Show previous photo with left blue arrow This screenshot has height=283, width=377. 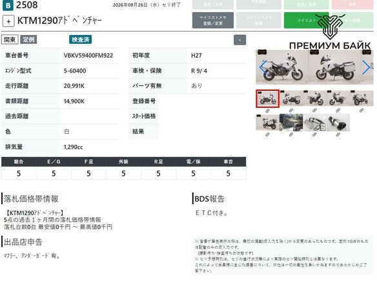coord(263,67)
